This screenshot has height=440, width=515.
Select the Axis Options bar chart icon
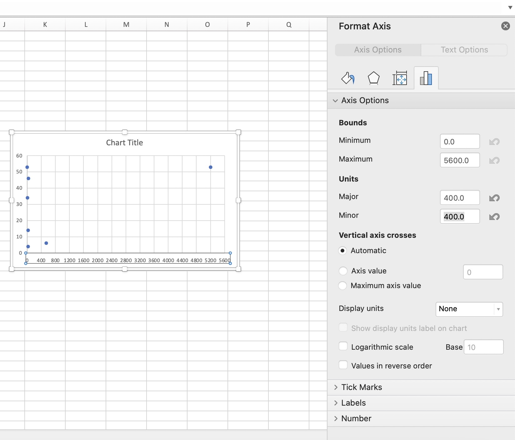point(426,78)
